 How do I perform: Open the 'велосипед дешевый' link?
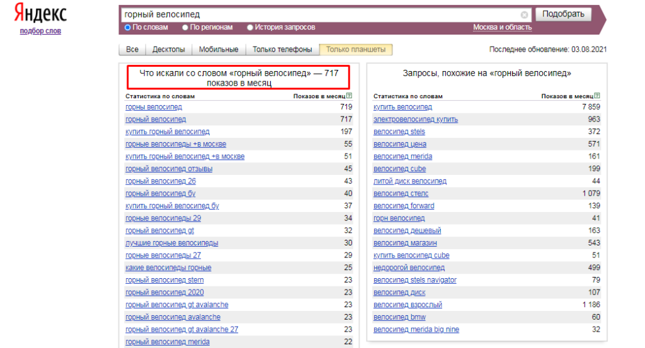tap(408, 230)
